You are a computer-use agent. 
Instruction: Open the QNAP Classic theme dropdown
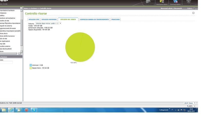click(x=190, y=103)
